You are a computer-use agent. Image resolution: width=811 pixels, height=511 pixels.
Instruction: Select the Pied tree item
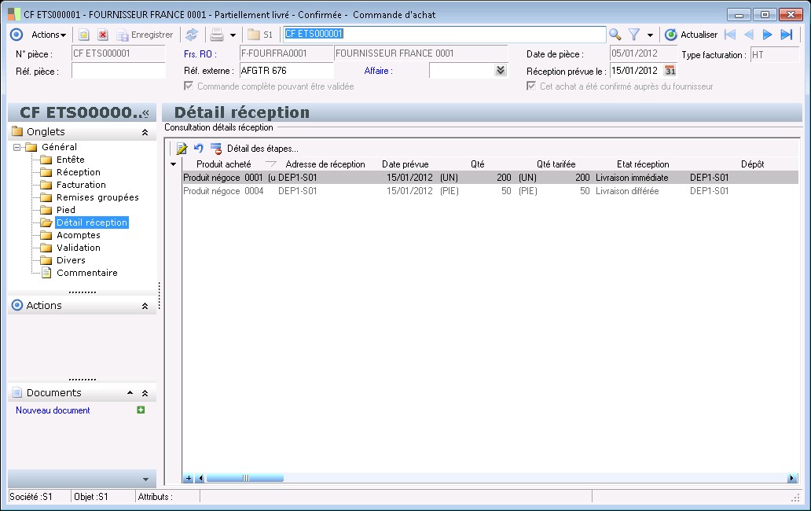point(66,210)
